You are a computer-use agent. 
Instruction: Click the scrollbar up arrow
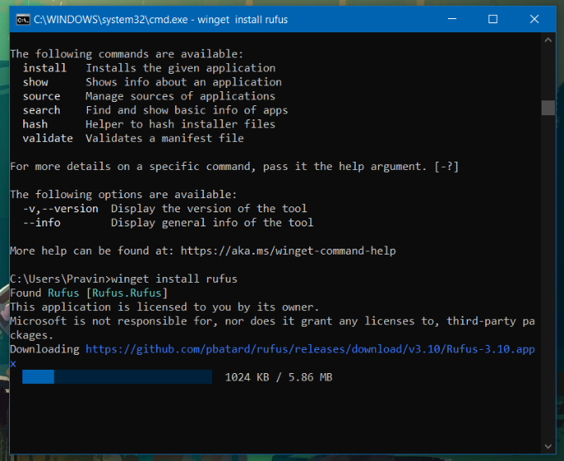(x=547, y=41)
